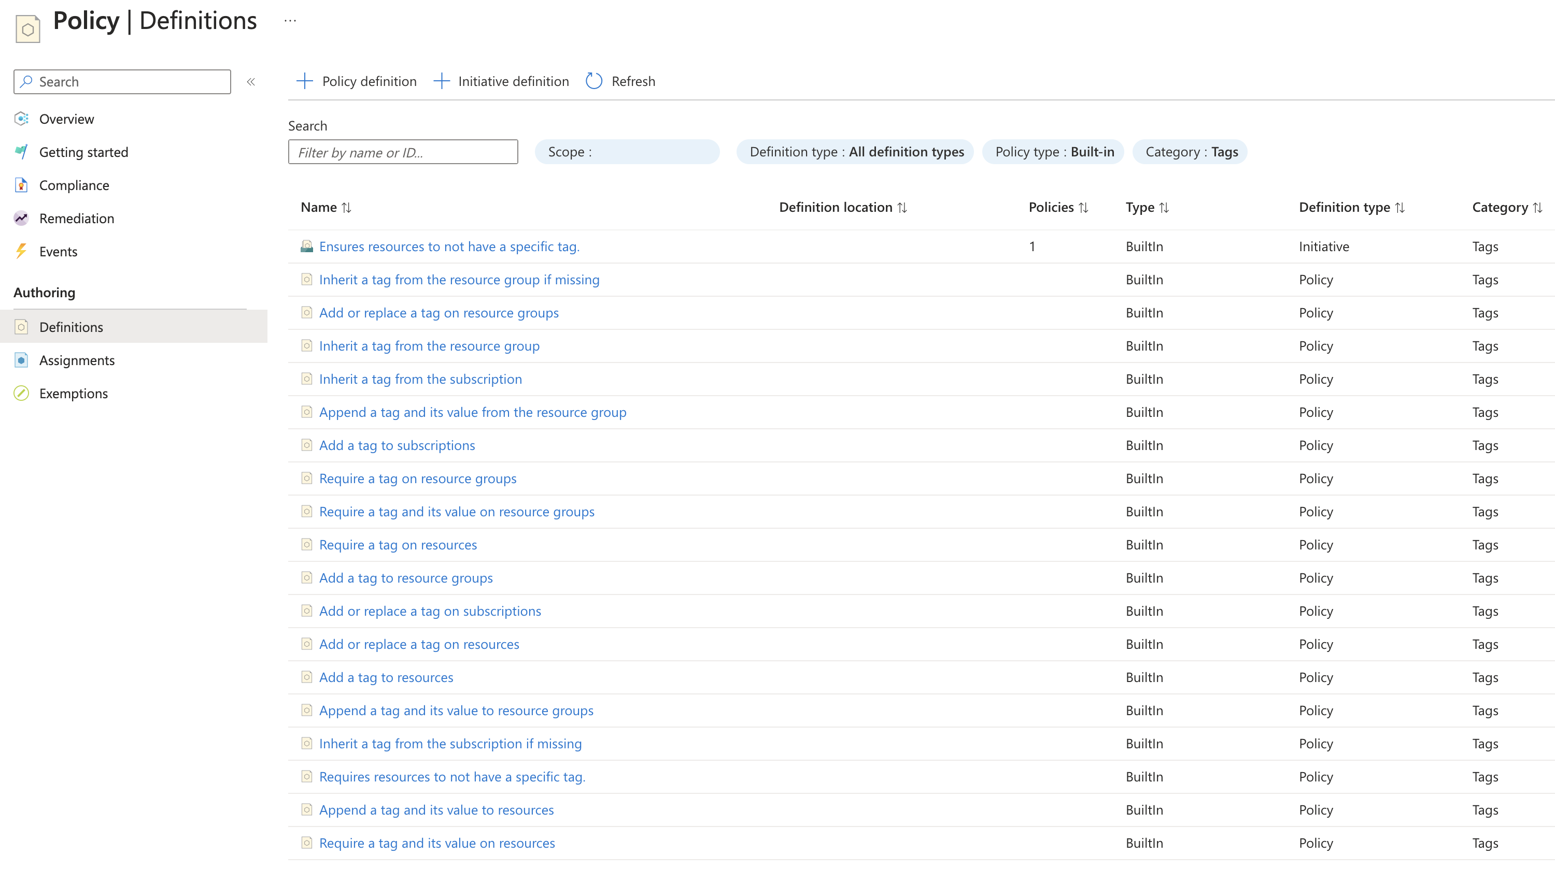
Task: Click initiative icon for 'Ensures resources to not have a specific tag.'
Action: (x=307, y=246)
